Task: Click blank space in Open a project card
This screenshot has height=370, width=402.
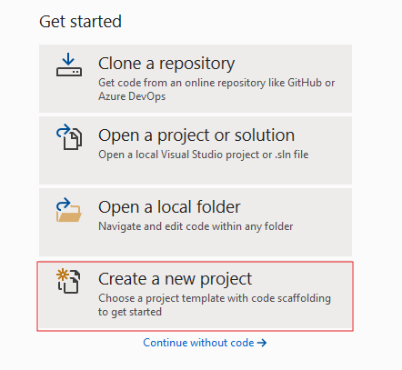Action: pos(194,173)
